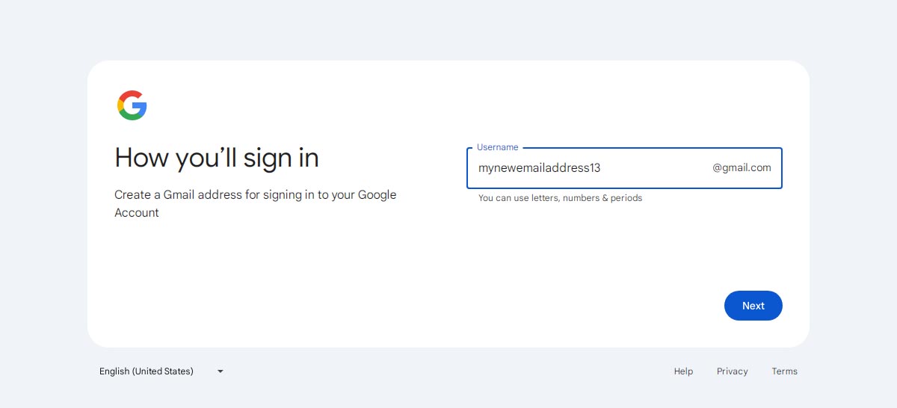The width and height of the screenshot is (897, 408).
Task: Click the letters, numbers & periods hint text
Action: tap(561, 198)
